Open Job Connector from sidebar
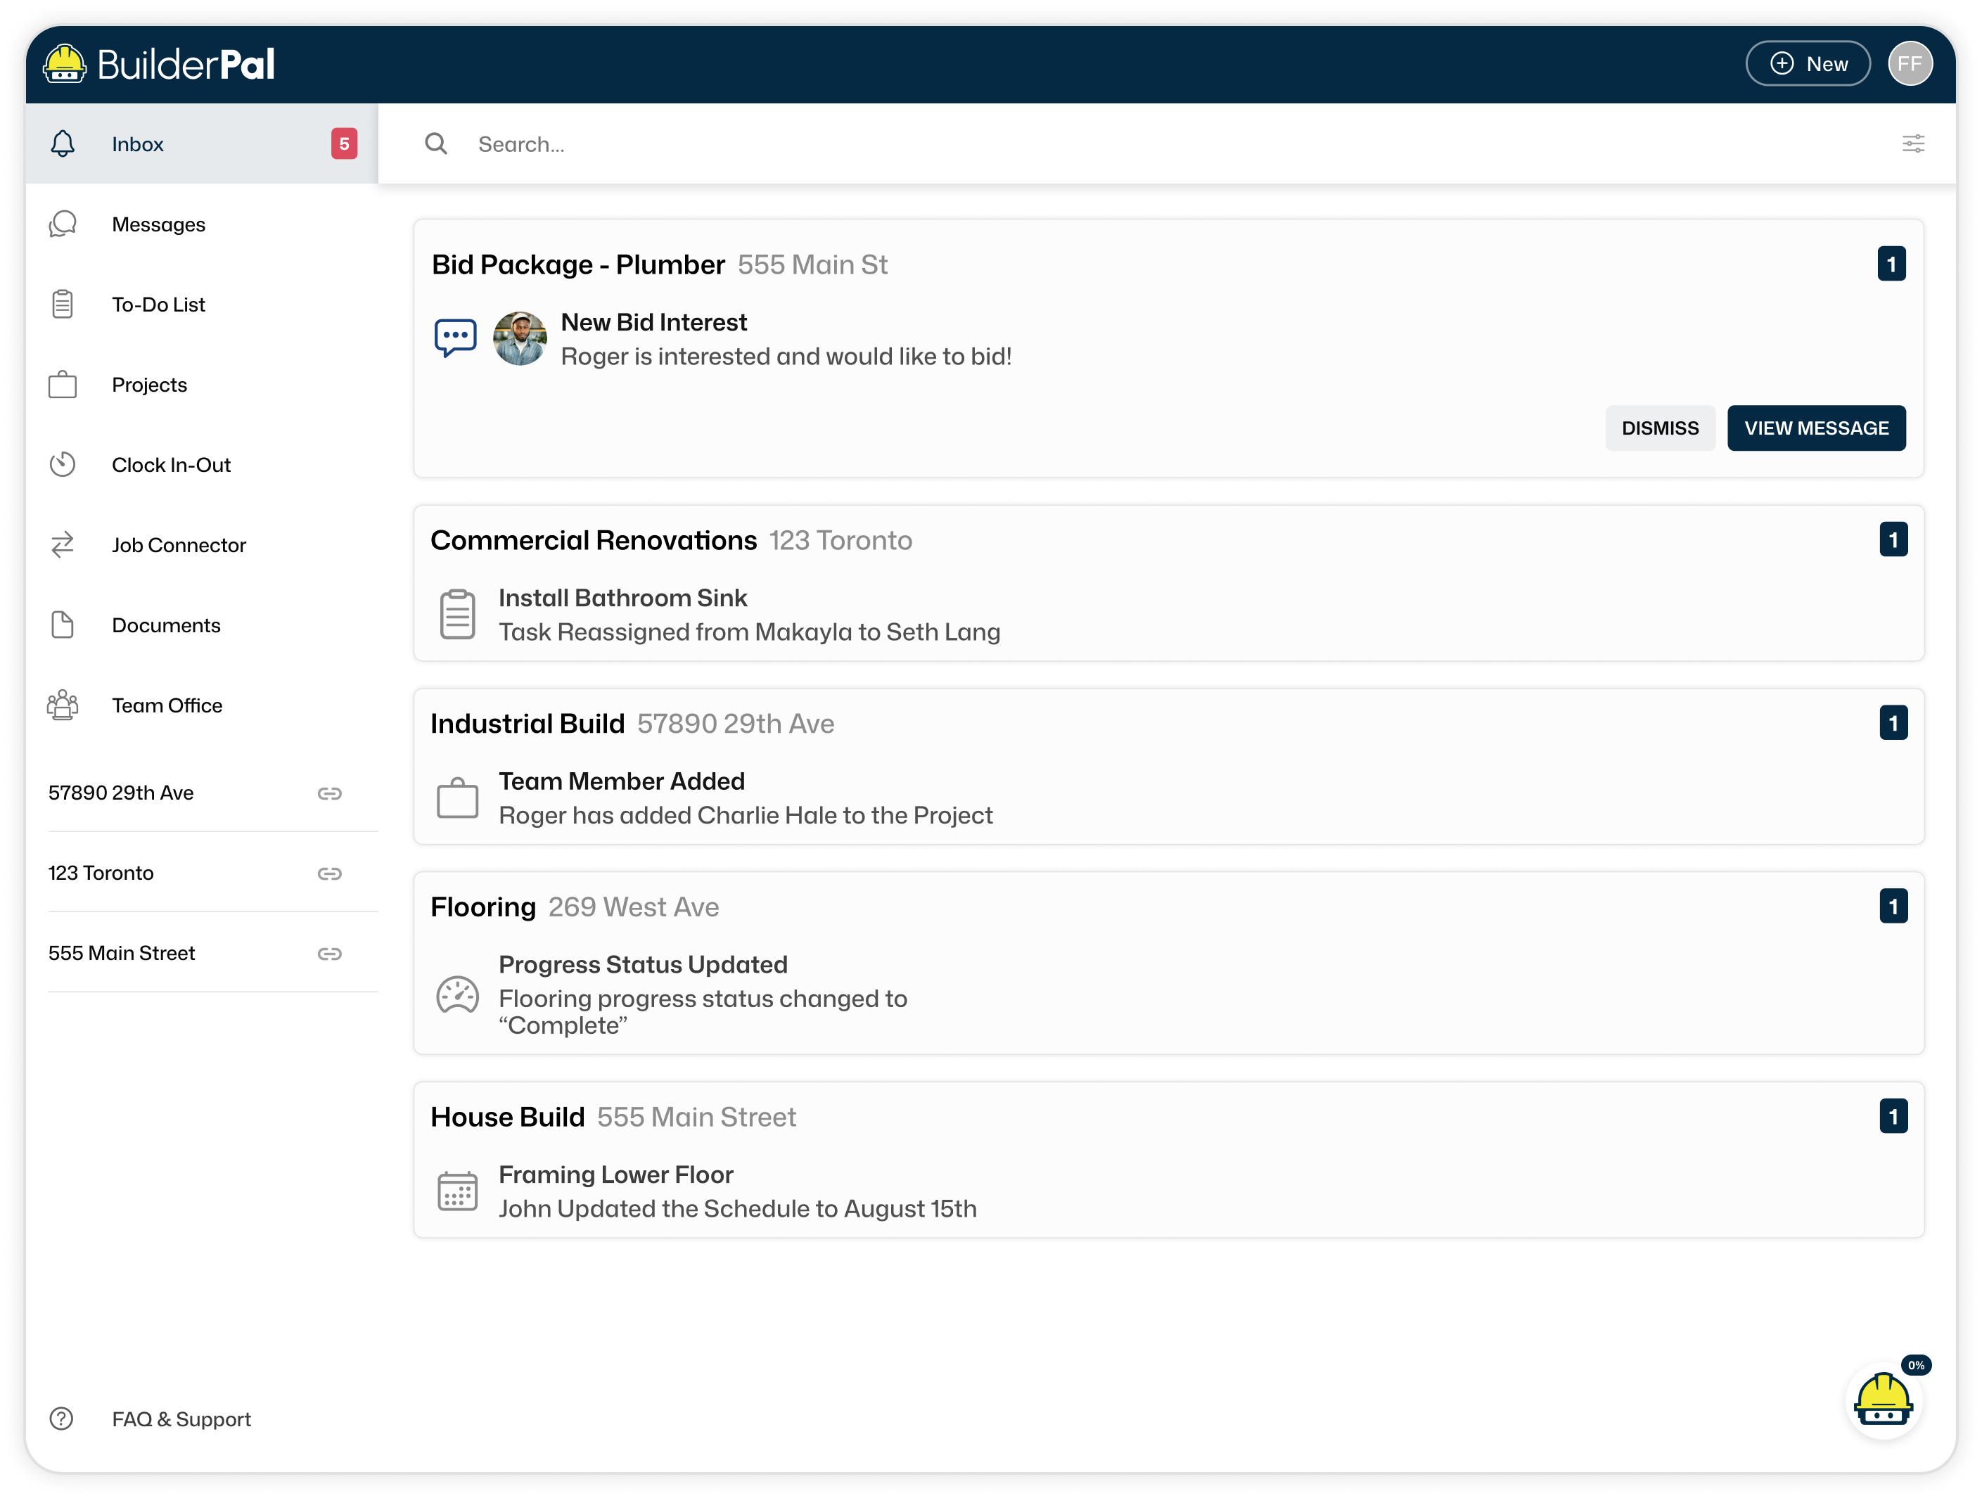 179,546
